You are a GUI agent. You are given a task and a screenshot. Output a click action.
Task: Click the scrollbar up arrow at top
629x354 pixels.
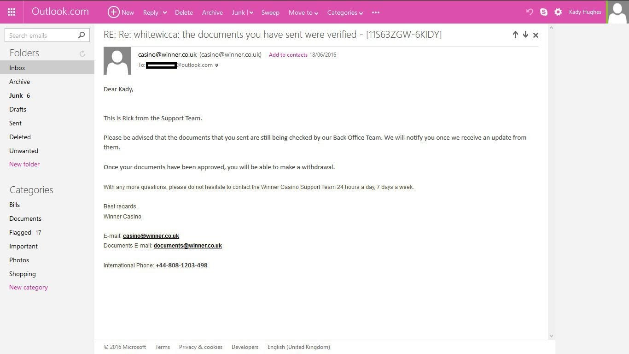(551, 28)
